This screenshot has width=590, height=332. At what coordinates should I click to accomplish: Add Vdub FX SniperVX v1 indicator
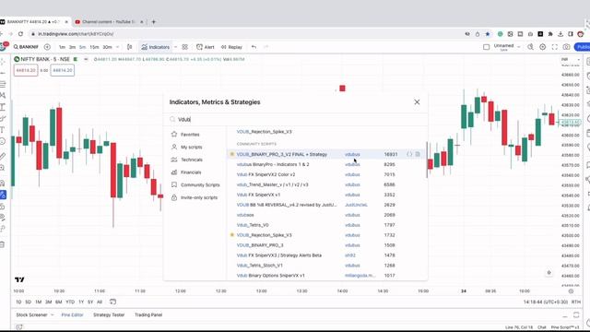tap(258, 195)
